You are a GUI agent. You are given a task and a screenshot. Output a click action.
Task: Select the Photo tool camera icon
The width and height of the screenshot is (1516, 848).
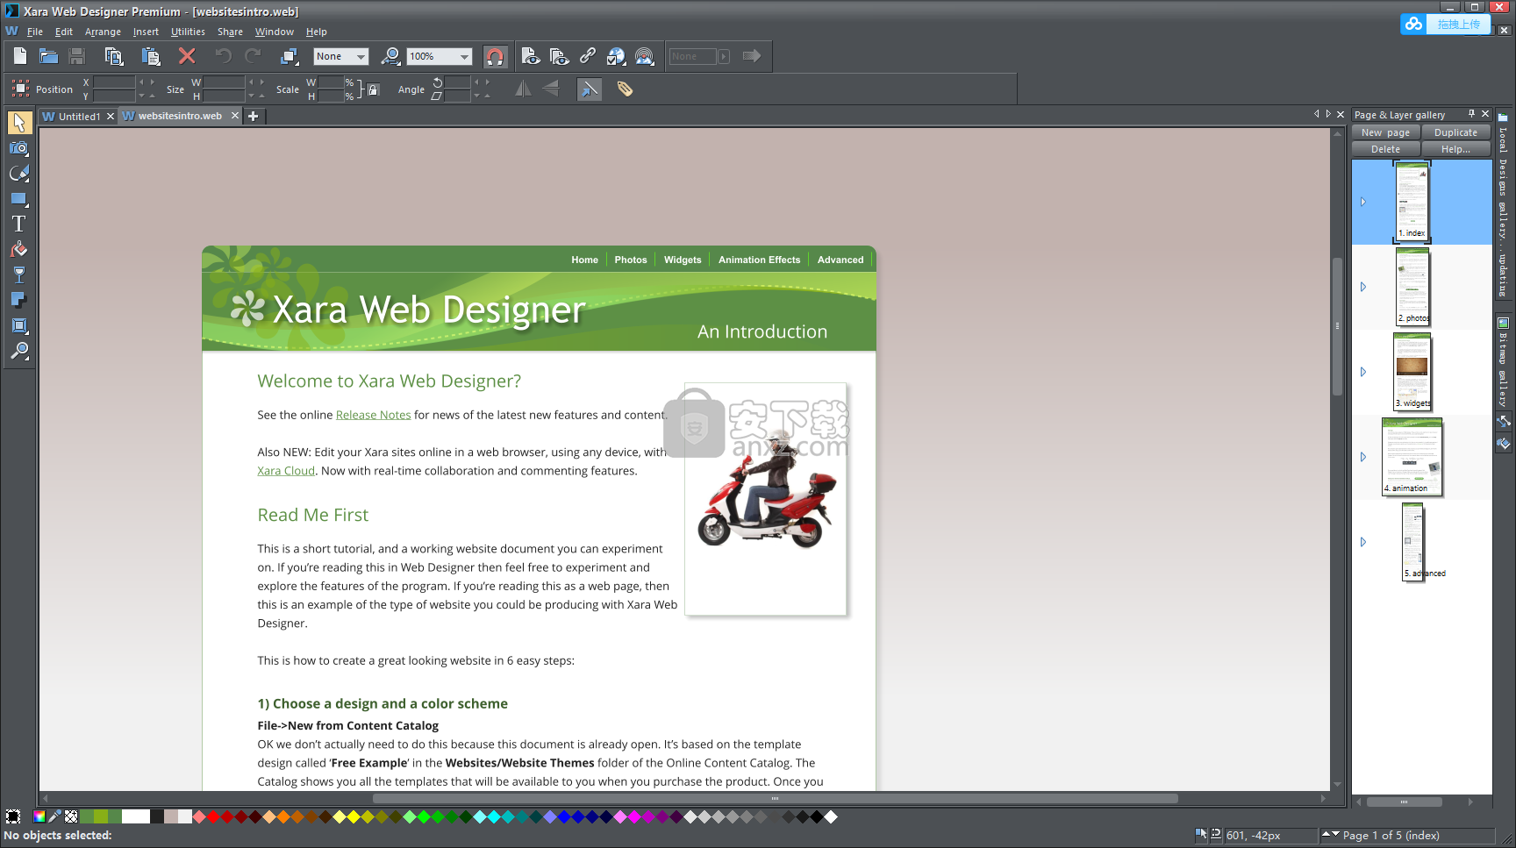point(18,148)
